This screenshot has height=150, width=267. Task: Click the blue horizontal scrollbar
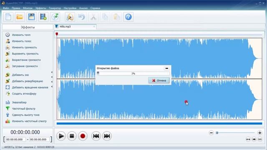click(x=159, y=124)
